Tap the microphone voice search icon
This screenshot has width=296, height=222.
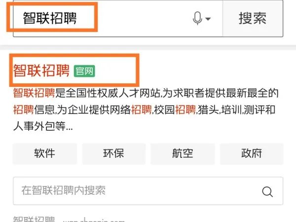point(197,18)
